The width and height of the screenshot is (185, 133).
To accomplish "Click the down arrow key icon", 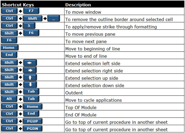I will (x=30, y=85).
